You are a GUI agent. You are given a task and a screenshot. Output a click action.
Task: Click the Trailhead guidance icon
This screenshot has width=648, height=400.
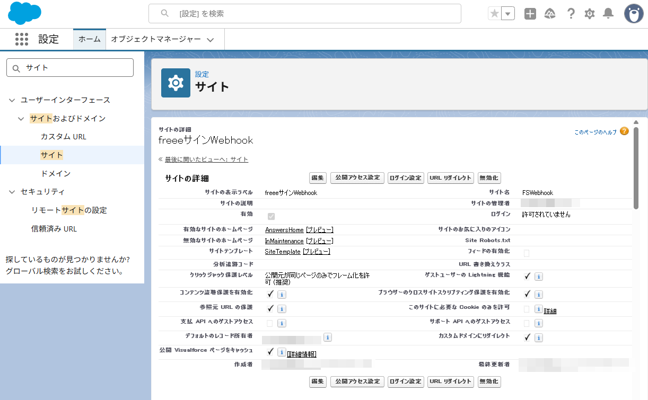coord(550,14)
